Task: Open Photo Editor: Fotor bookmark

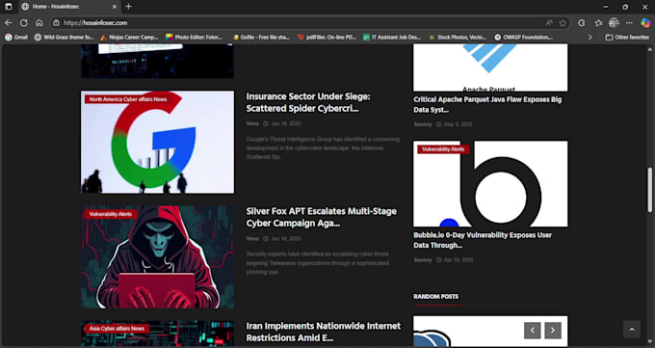Action: click(x=195, y=38)
